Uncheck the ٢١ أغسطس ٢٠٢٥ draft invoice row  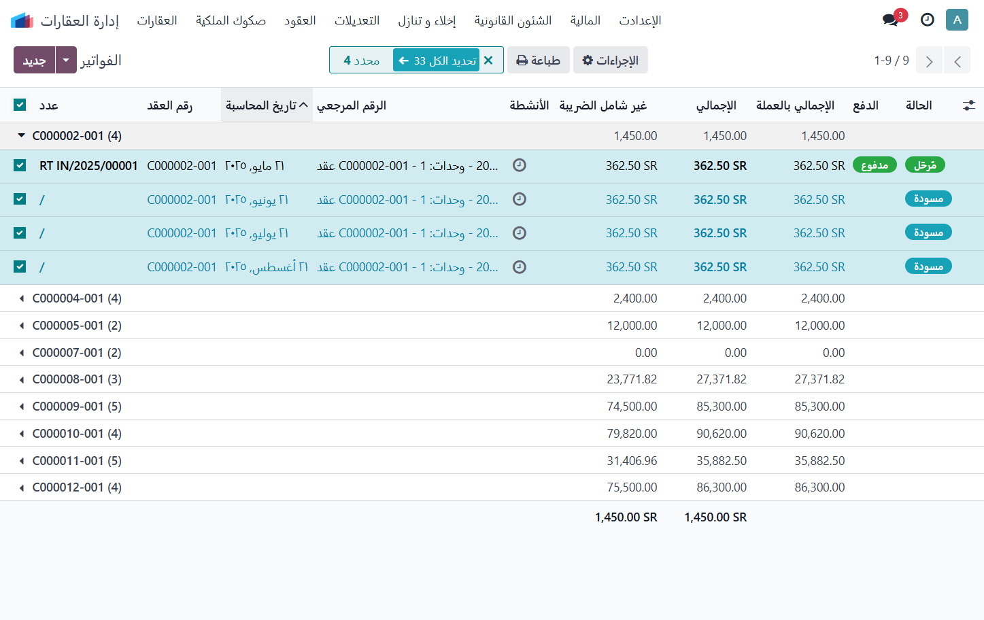tap(20, 267)
